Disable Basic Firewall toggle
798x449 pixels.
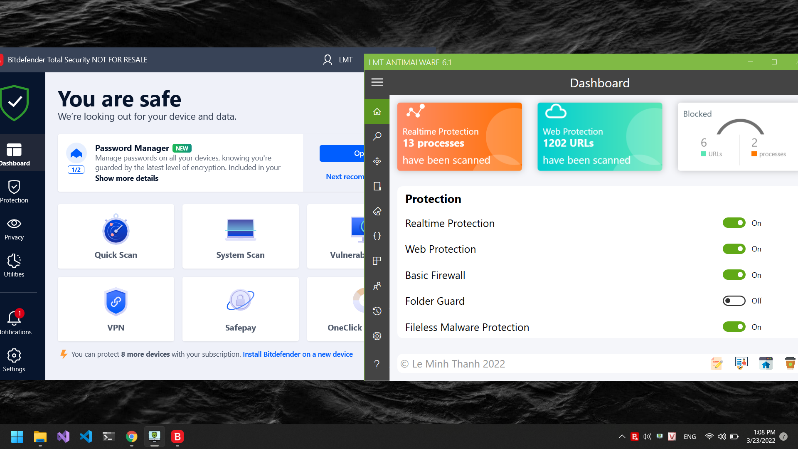734,275
